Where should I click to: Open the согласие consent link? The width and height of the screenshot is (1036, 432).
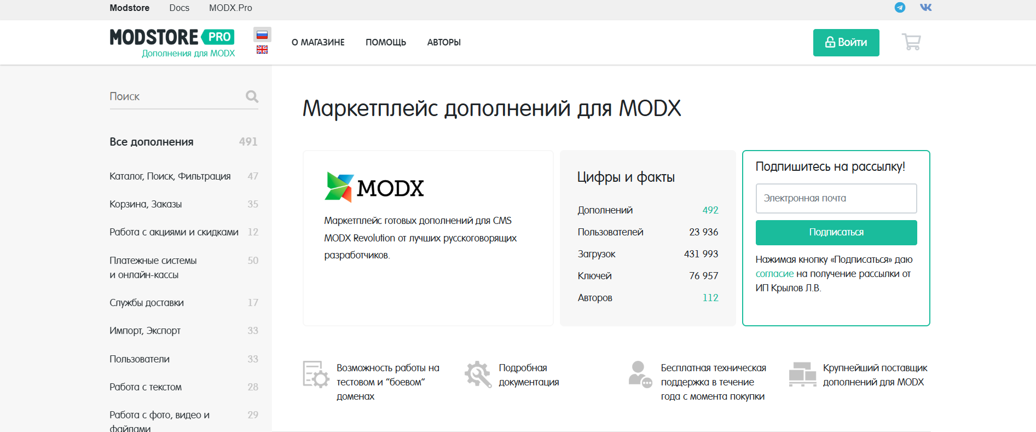774,274
